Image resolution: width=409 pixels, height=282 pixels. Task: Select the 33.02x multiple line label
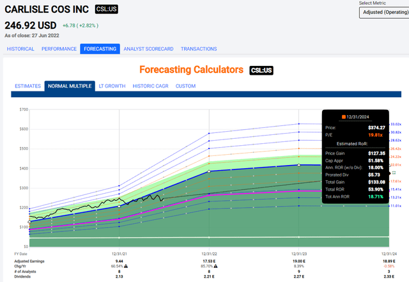pos(396,124)
